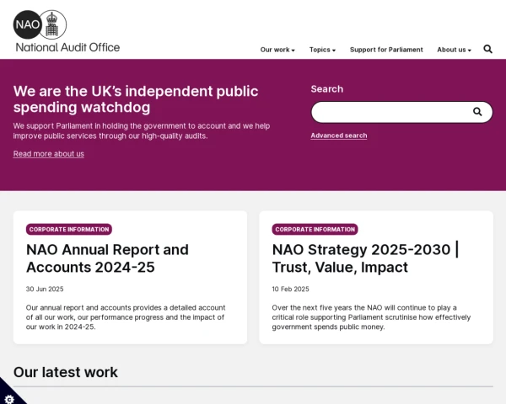Image resolution: width=506 pixels, height=404 pixels.
Task: Click Corporate Information tag on Strategy card
Action: pos(315,230)
